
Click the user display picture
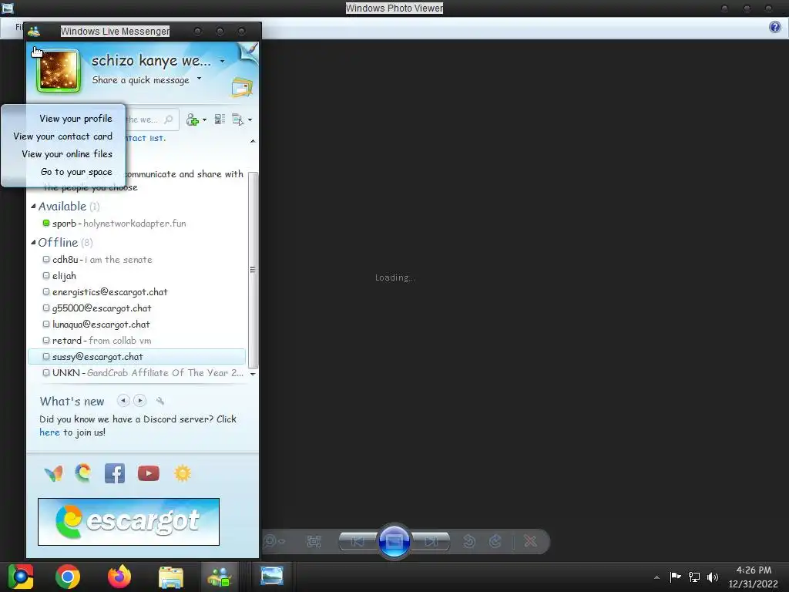click(59, 70)
